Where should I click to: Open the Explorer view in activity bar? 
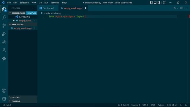pyautogui.click(x=4, y=9)
